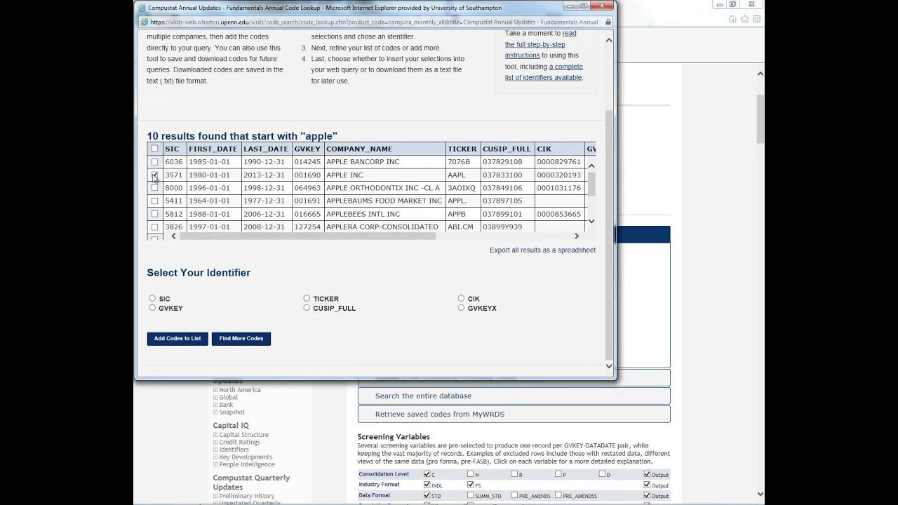The width and height of the screenshot is (898, 505).
Task: Open Retrieve saved codes from MyWRDS
Action: coord(514,415)
